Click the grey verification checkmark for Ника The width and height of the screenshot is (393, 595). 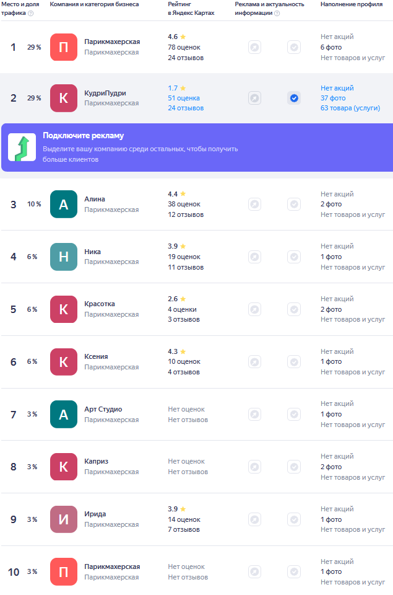coord(294,257)
